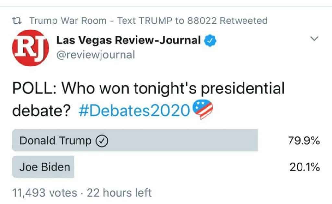Open the @reviewjournal handle link

(x=95, y=54)
